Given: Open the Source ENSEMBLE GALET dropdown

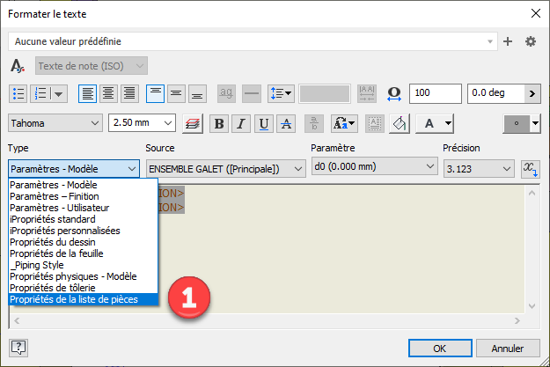Looking at the screenshot, I should tap(225, 168).
